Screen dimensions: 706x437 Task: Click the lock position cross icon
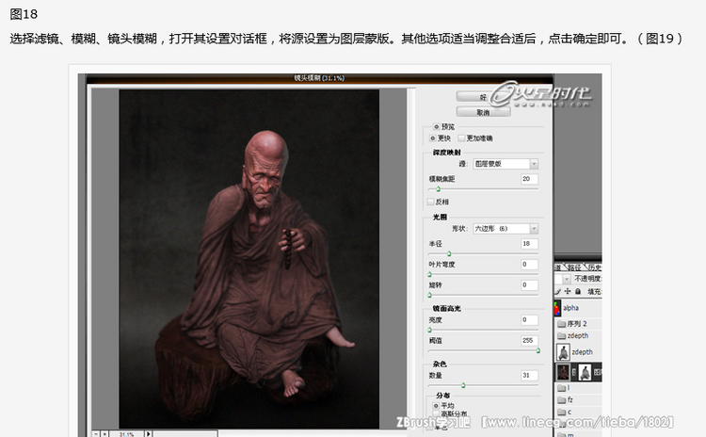(568, 291)
